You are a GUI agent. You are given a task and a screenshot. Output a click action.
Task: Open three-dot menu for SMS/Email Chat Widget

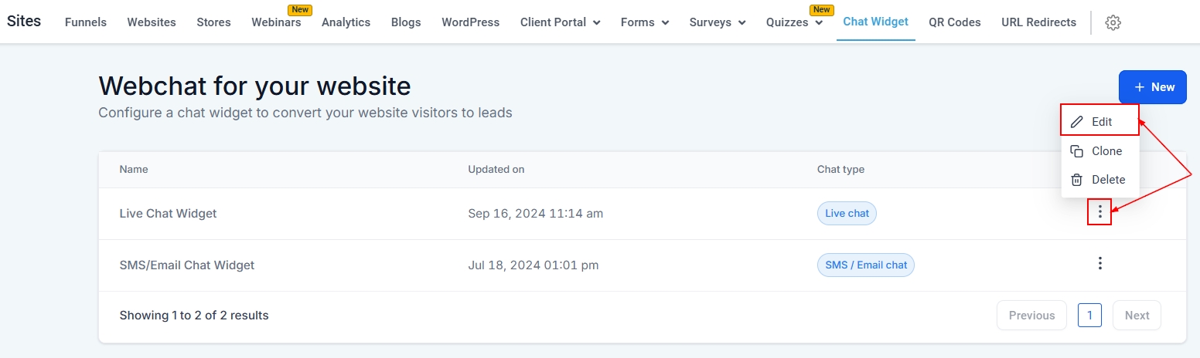(x=1099, y=264)
